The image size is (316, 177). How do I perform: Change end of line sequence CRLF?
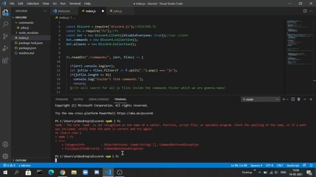coord(280,165)
